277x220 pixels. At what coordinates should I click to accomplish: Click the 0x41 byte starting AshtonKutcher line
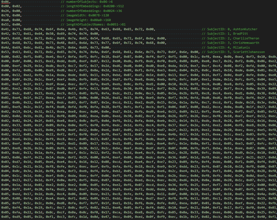click(5, 29)
